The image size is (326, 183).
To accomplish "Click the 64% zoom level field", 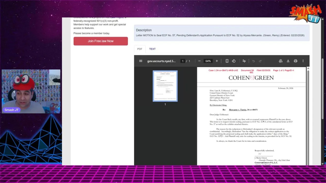I will coord(208,61).
